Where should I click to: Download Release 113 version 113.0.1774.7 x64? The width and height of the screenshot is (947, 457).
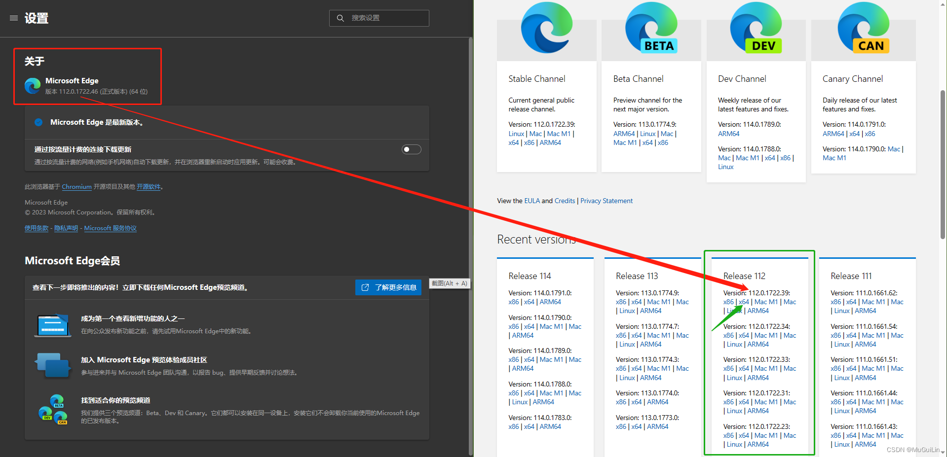(637, 335)
